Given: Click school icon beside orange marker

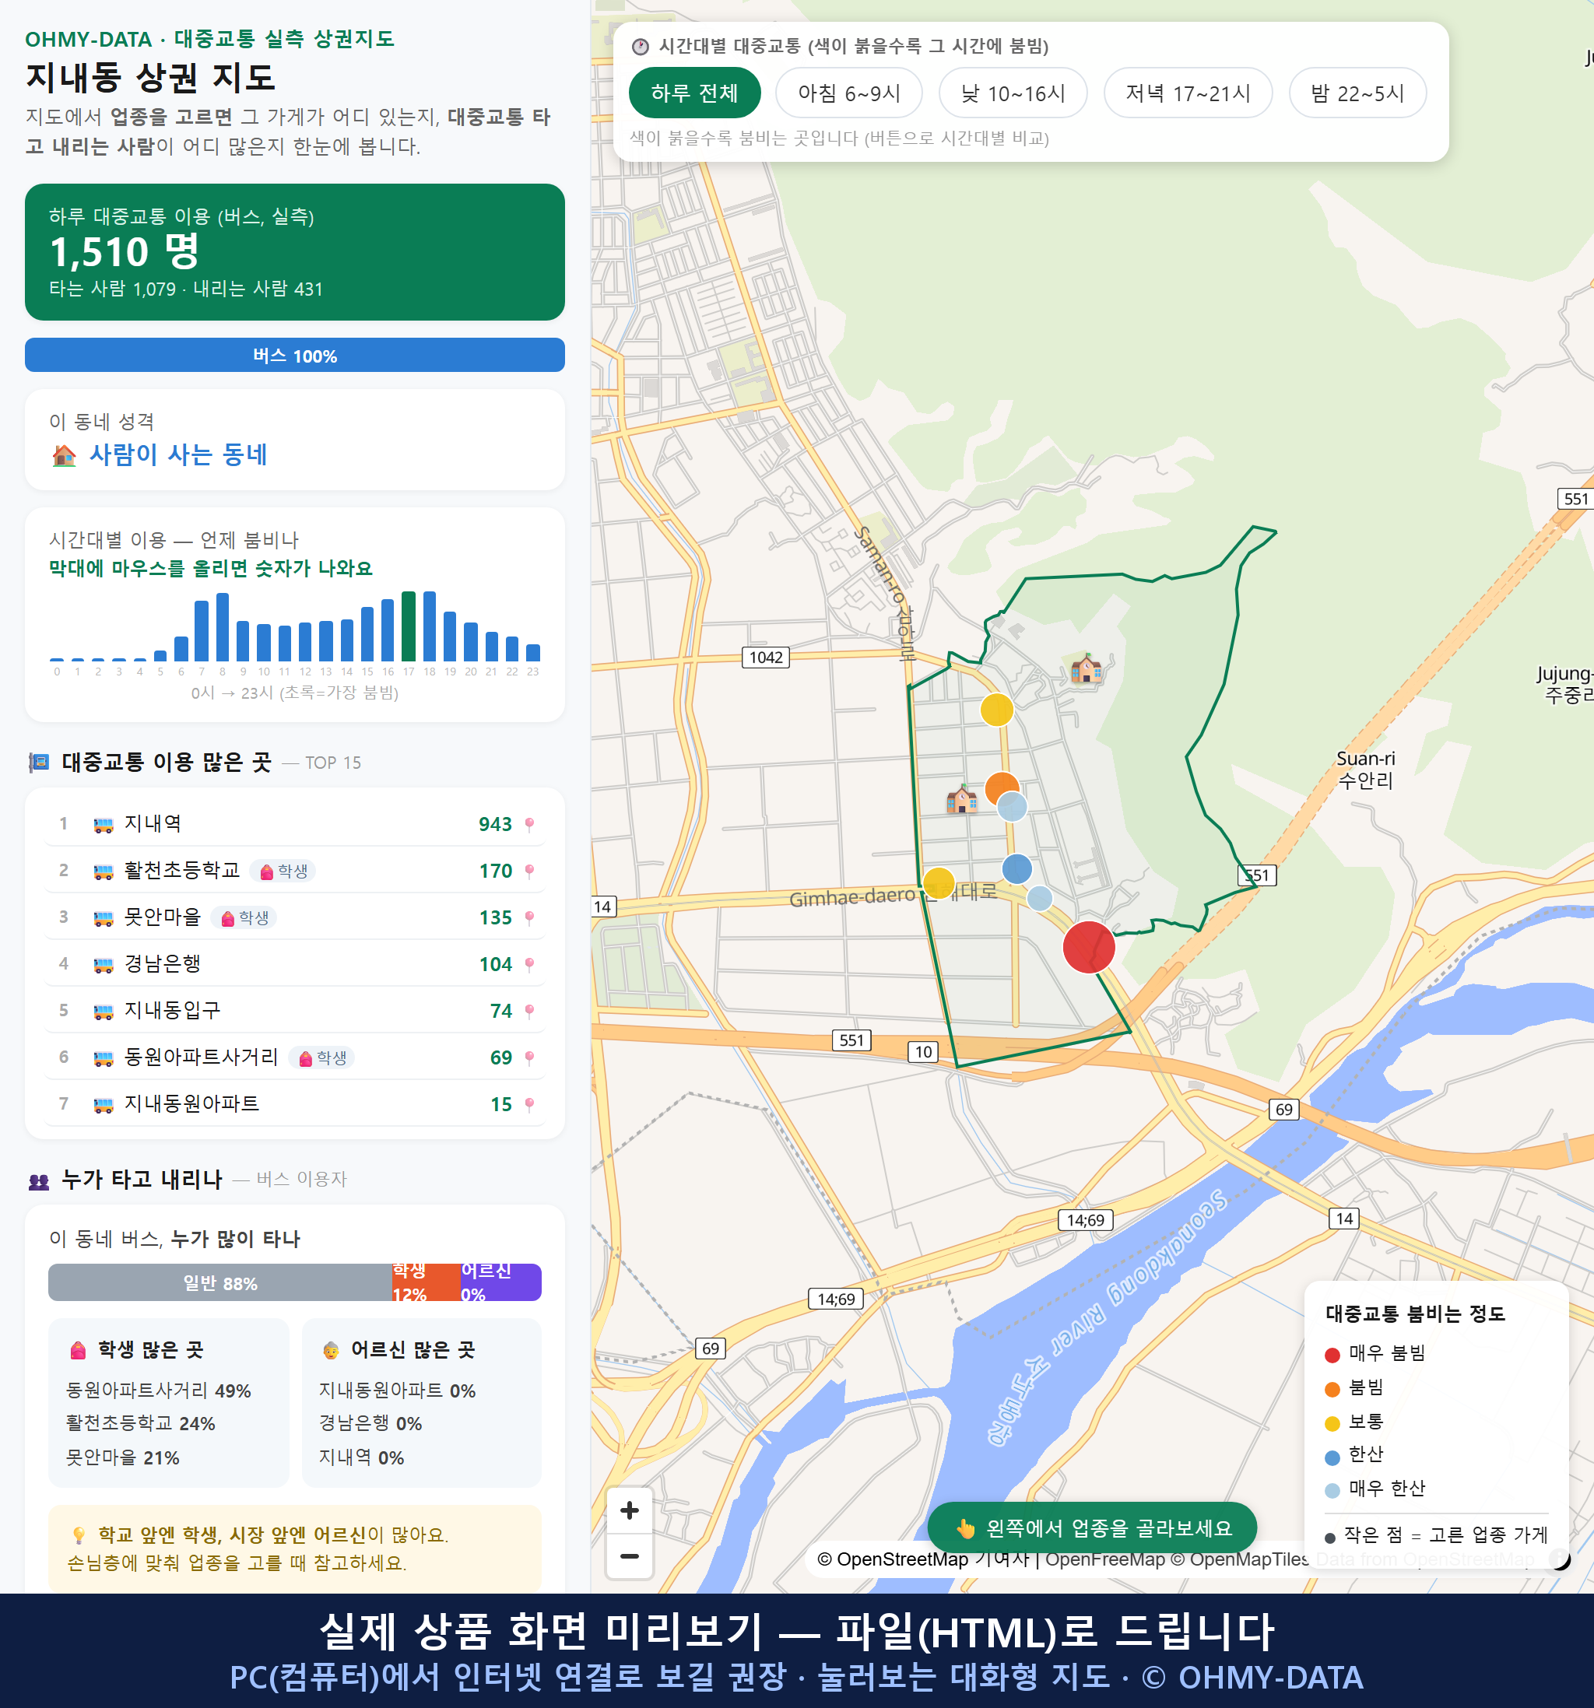Looking at the screenshot, I should [961, 799].
